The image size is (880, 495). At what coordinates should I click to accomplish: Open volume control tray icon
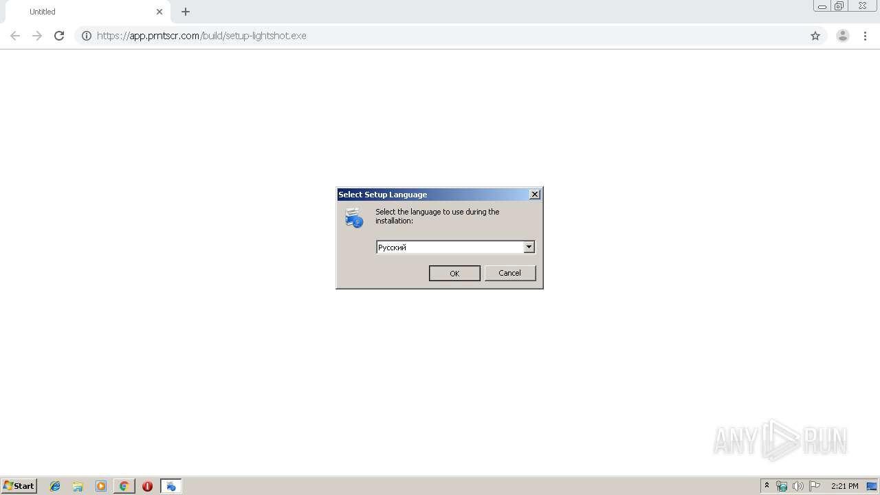click(797, 486)
